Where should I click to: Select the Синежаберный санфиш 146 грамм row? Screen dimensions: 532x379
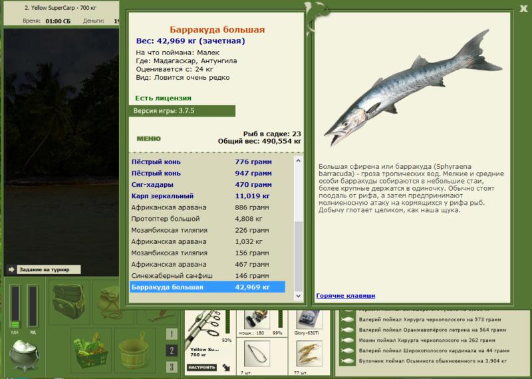pos(207,275)
